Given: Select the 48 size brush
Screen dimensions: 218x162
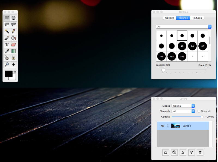Looking at the screenshot, I should pyautogui.click(x=182, y=46).
